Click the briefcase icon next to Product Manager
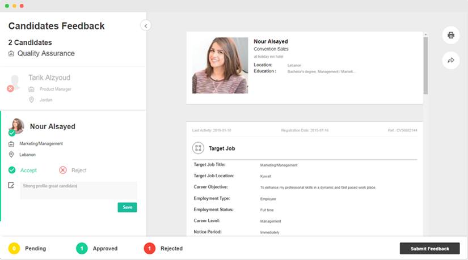This screenshot has width=468, height=260. pyautogui.click(x=31, y=89)
